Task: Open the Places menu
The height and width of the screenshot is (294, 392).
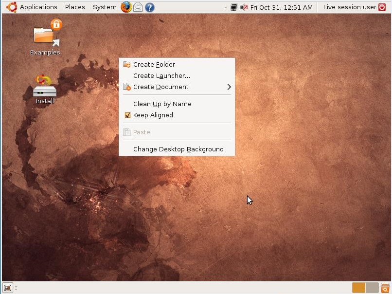Action: (75, 7)
